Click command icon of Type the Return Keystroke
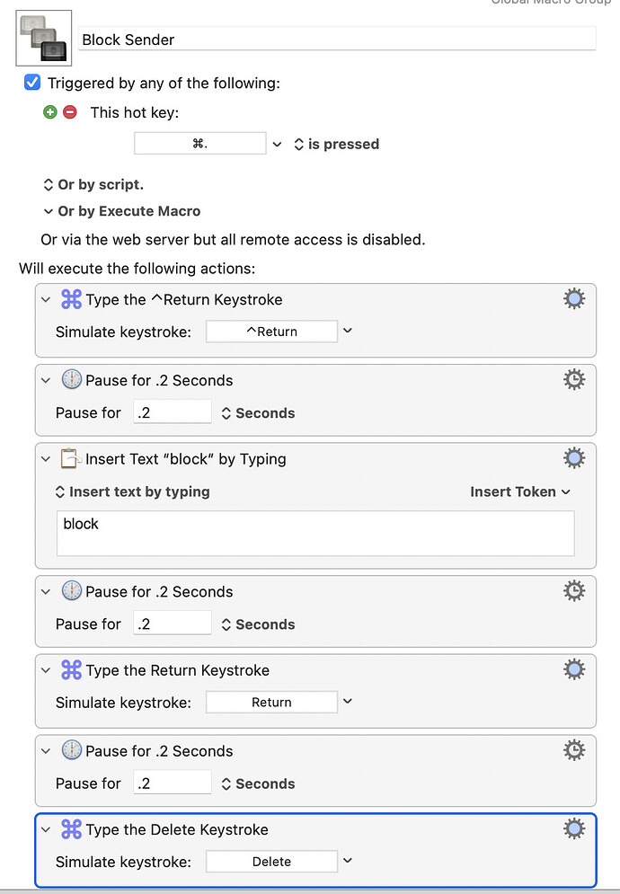 [x=71, y=670]
